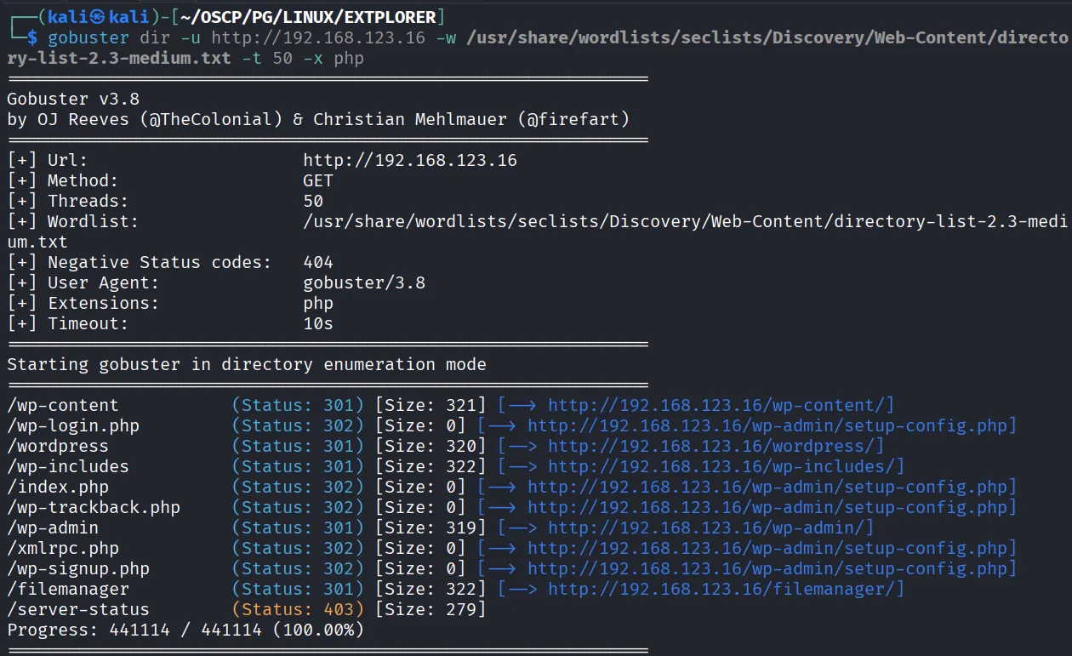
Task: Open the setup-config.php link on the wp-signup.php row
Action: (x=767, y=568)
